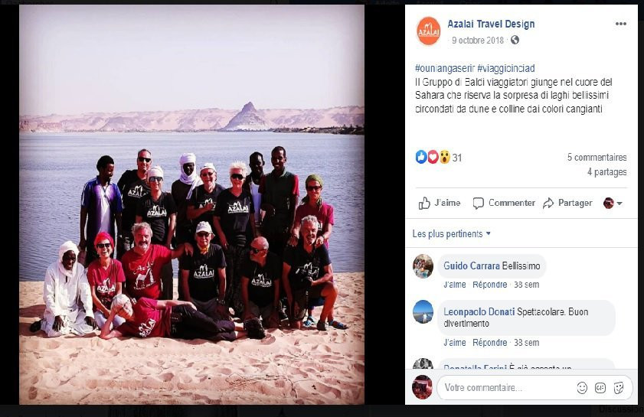The height and width of the screenshot is (417, 644).
Task: Open the #ouniangaserir hashtag link
Action: pyautogui.click(x=445, y=68)
